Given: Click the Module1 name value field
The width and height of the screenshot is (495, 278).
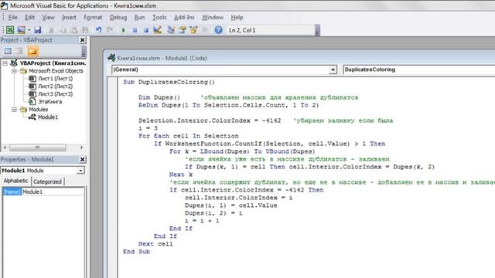Looking at the screenshot, I should point(53,192).
